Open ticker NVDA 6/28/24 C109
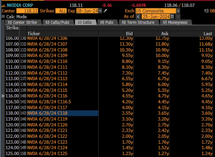Image resolution: width=215 pixels, height=157 pixels. [x=47, y=55]
